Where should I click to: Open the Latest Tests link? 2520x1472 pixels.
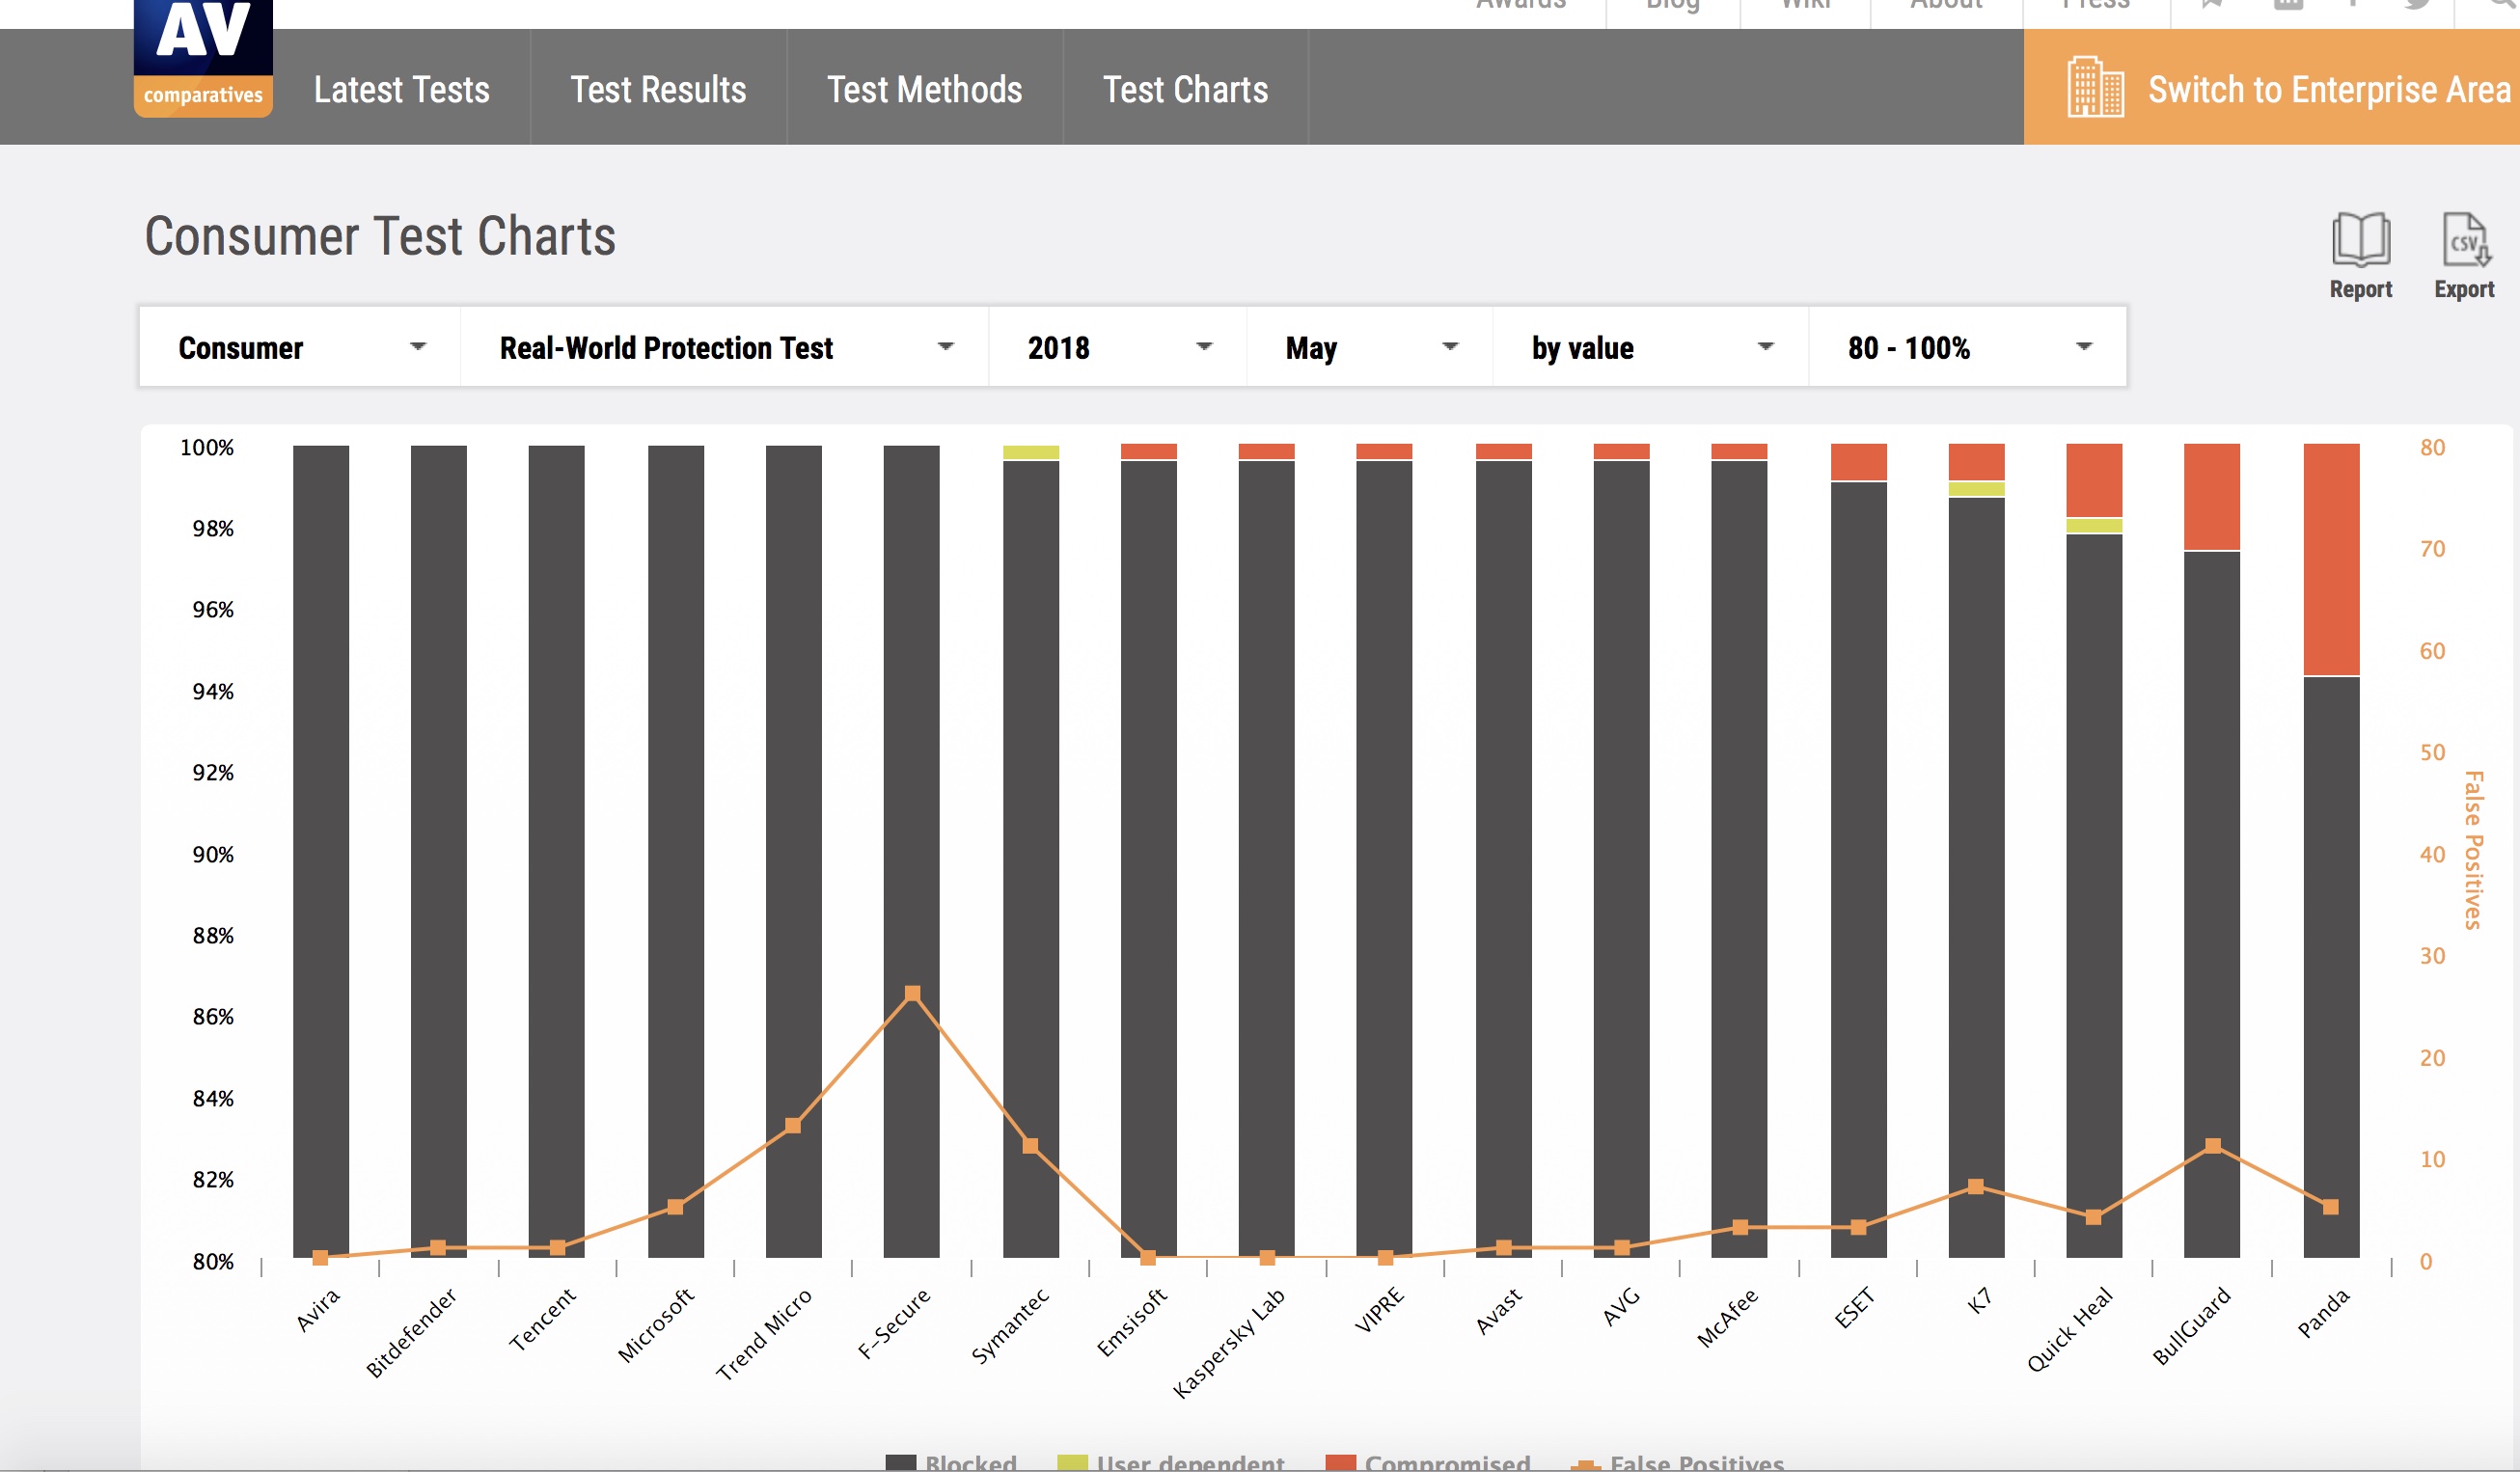(x=401, y=89)
